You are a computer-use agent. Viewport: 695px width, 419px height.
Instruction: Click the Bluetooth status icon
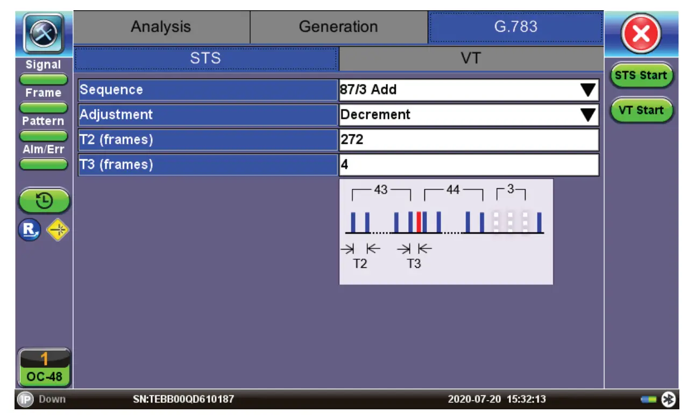[668, 399]
